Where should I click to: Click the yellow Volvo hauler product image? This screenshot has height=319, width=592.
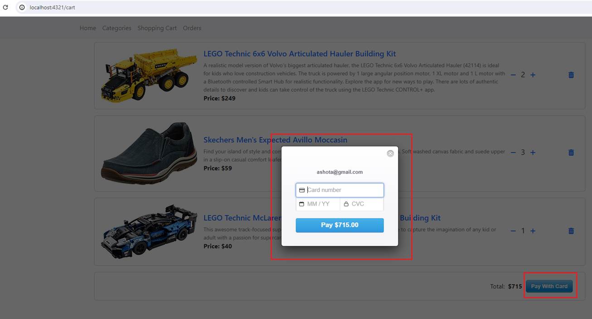click(149, 75)
